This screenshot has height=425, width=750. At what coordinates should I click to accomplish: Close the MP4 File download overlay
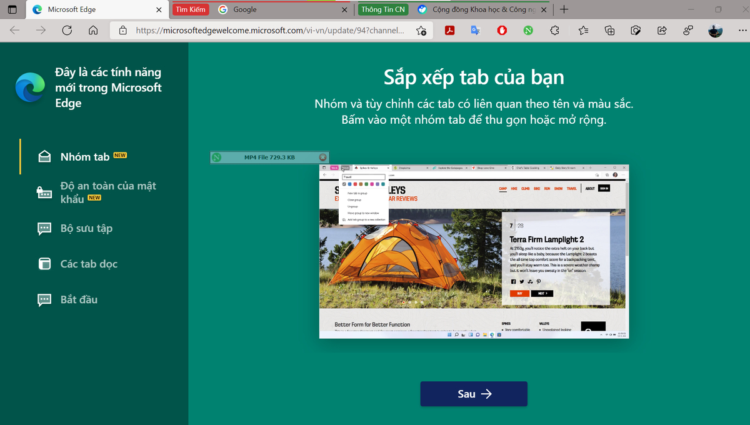click(x=322, y=157)
